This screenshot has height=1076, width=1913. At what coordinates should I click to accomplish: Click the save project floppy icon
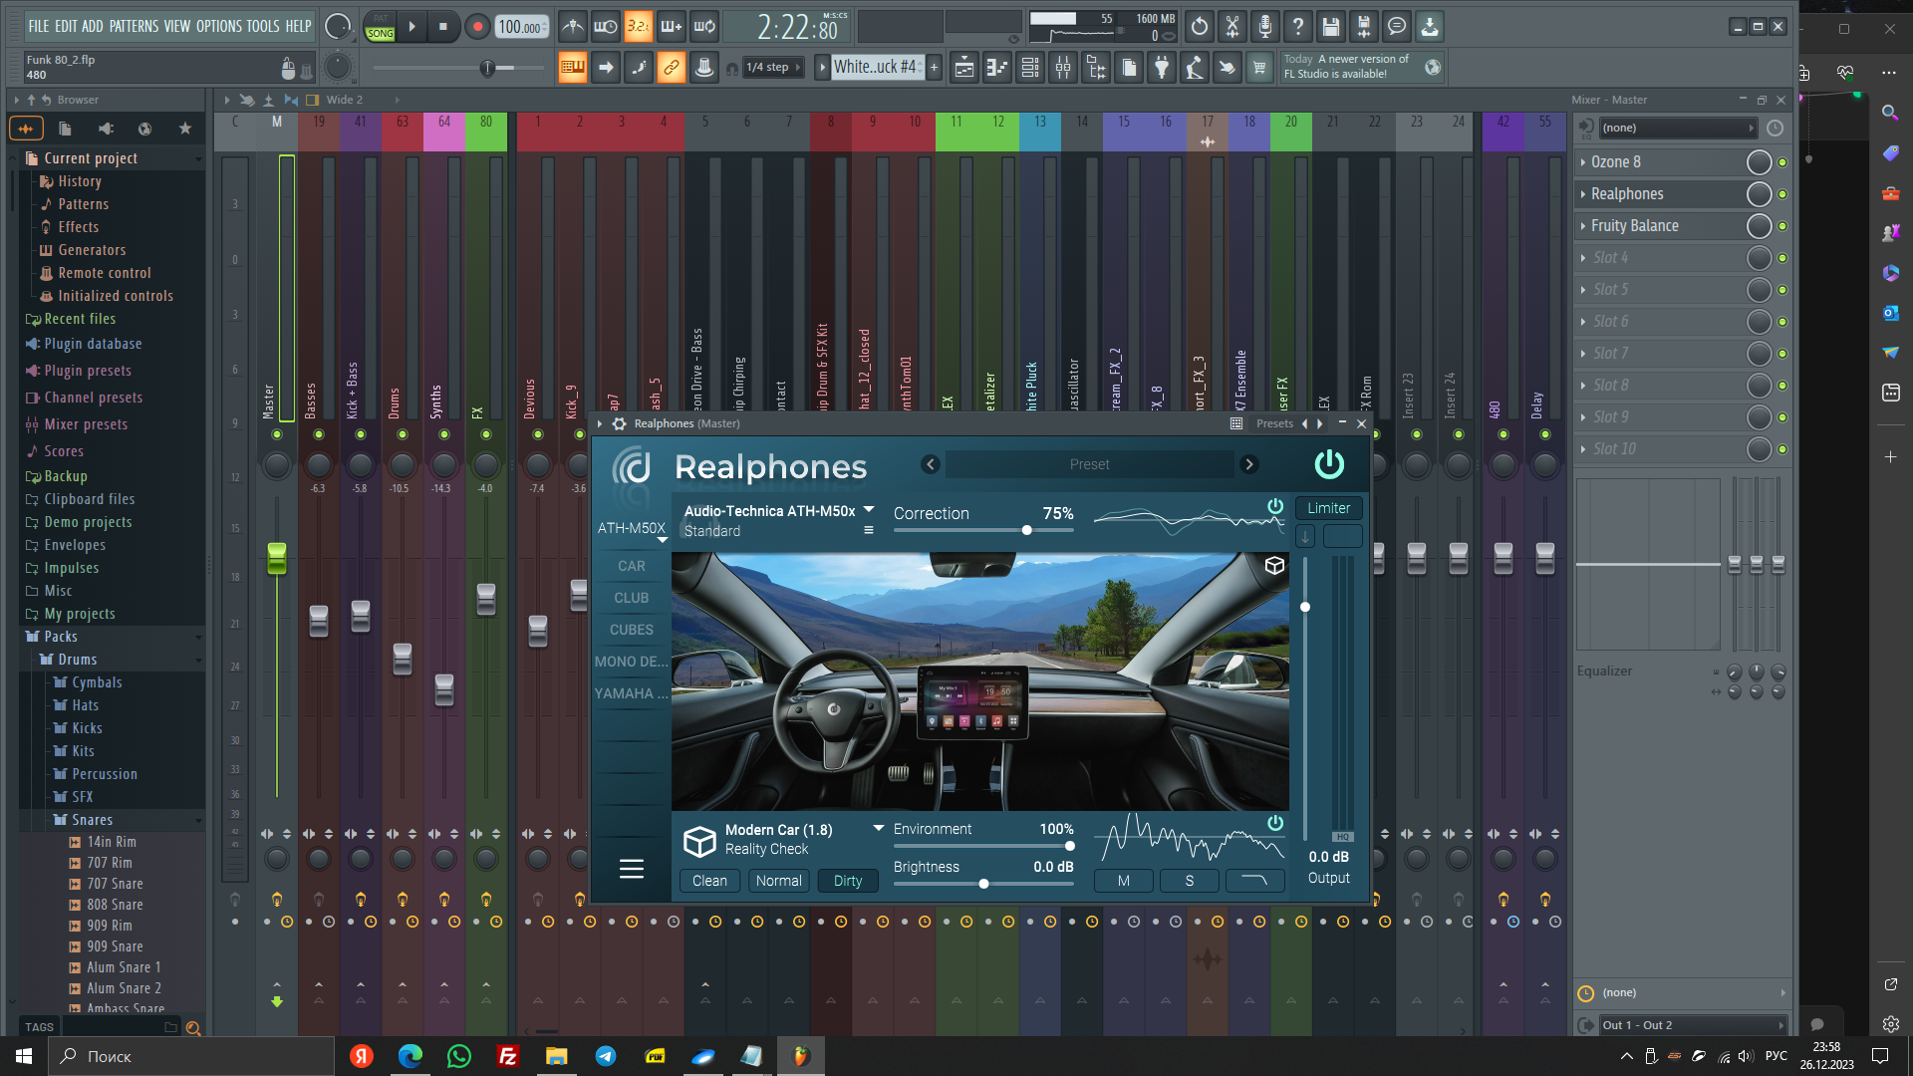coord(1330,27)
